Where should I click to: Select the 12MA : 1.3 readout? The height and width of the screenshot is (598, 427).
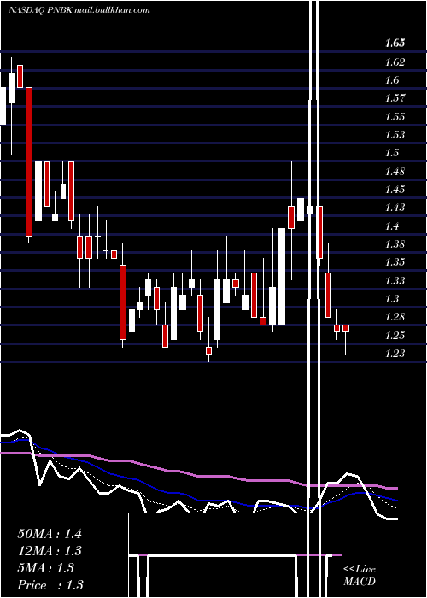tap(50, 551)
